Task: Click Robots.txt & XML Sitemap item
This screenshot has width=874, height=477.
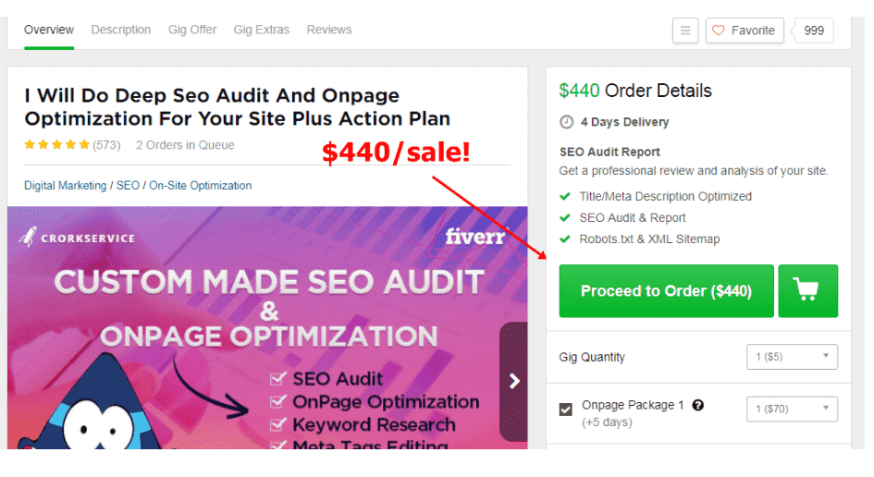Action: click(649, 239)
